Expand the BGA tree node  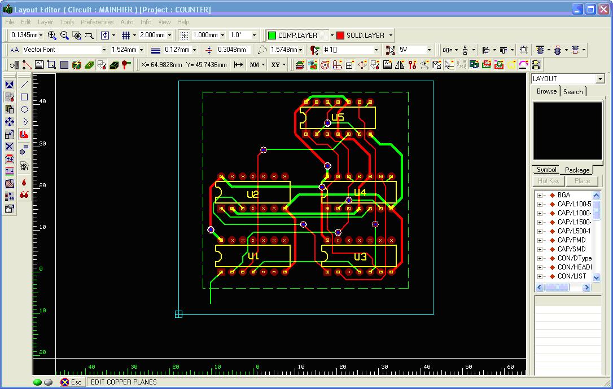point(540,195)
